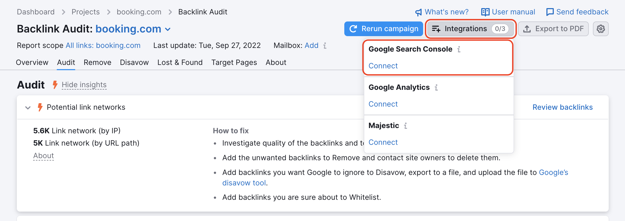Connect Google Search Console integration
625x221 pixels.
coord(383,66)
